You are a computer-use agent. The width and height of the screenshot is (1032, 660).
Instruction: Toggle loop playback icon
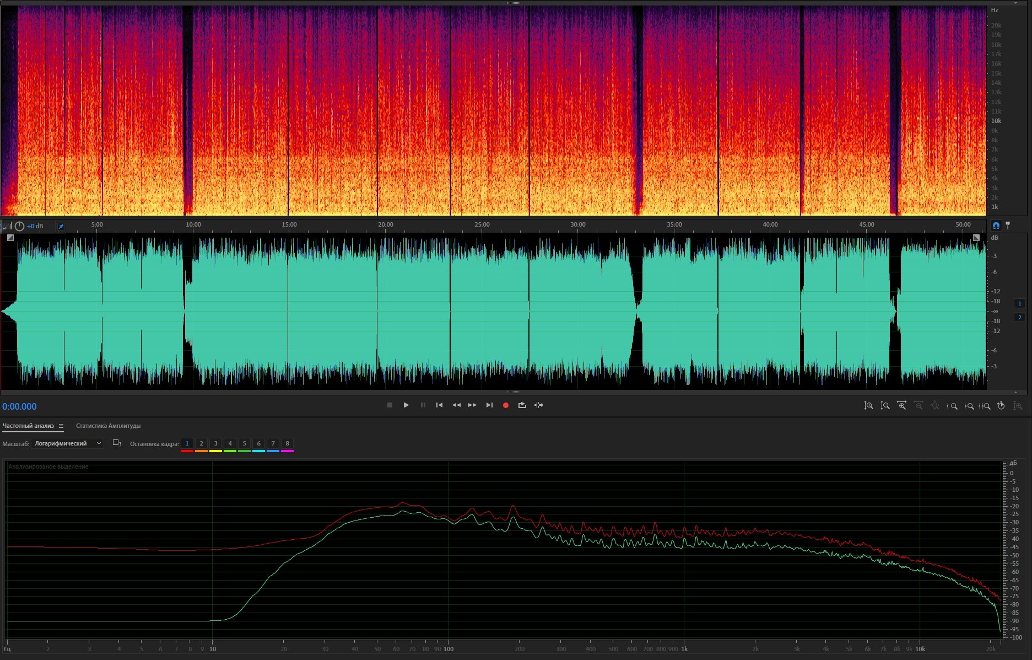pos(522,405)
